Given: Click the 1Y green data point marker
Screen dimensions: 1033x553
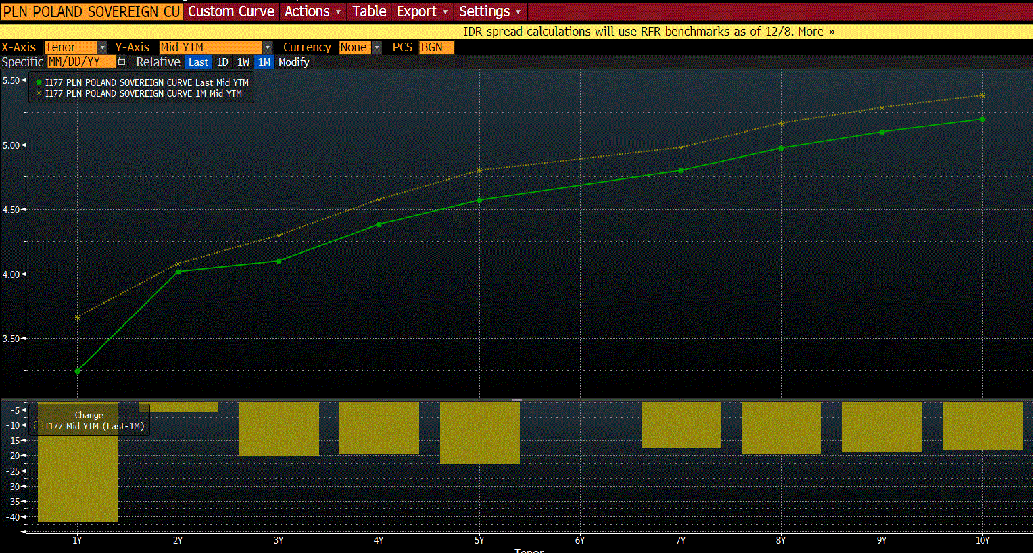Looking at the screenshot, I should click(77, 371).
